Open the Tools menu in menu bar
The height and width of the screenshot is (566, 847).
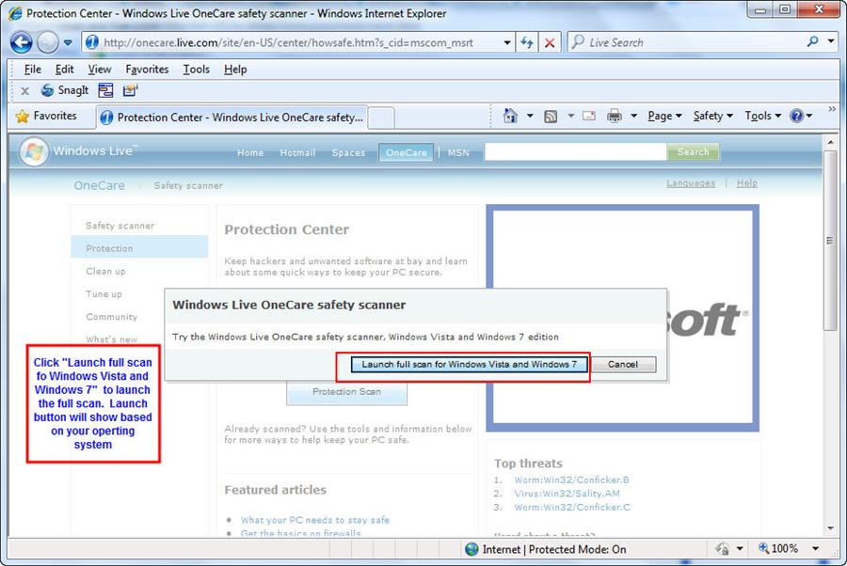point(196,69)
